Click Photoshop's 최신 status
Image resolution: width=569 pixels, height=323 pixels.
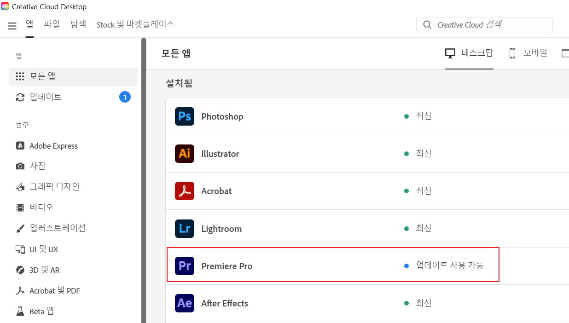tap(424, 115)
